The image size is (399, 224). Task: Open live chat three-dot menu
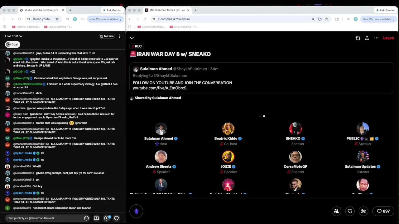[x=119, y=36]
